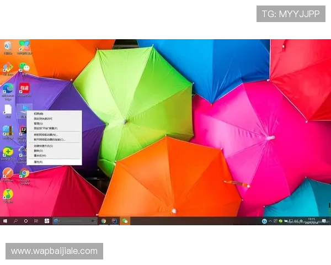Open Cortana circle on the taskbar
This screenshot has height=265, width=331.
click(x=26, y=221)
